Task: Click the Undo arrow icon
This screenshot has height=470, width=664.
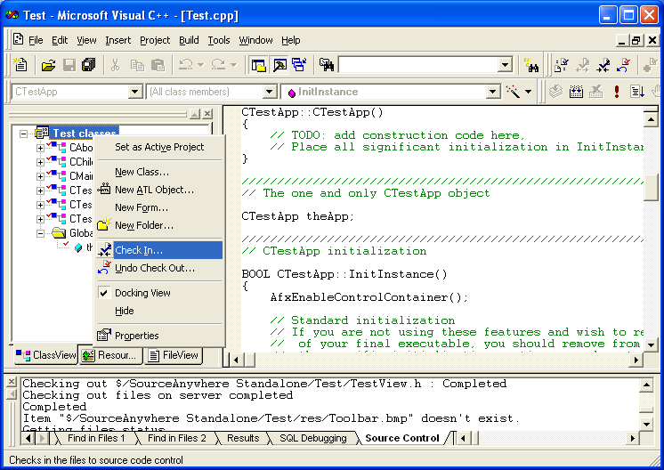Action: pos(185,65)
